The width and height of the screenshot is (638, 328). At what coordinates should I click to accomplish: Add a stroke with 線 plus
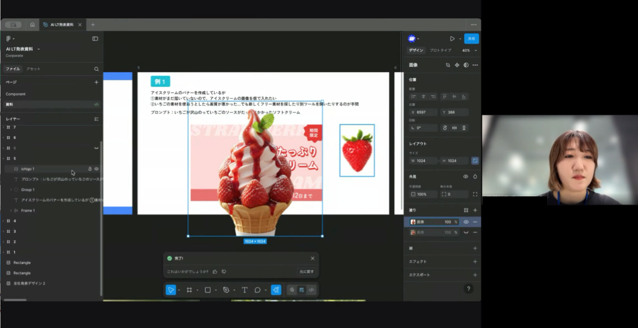tap(475, 248)
